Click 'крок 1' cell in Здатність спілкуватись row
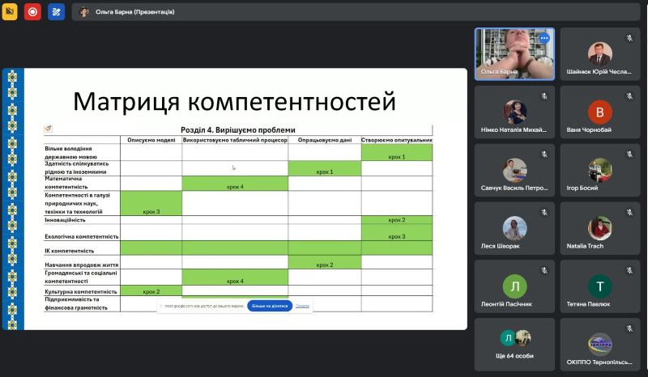The image size is (648, 377). (x=325, y=168)
